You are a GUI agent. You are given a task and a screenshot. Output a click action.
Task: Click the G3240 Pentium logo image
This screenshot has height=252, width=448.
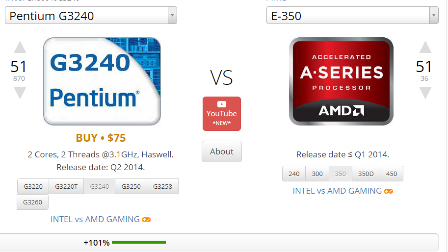(102, 81)
